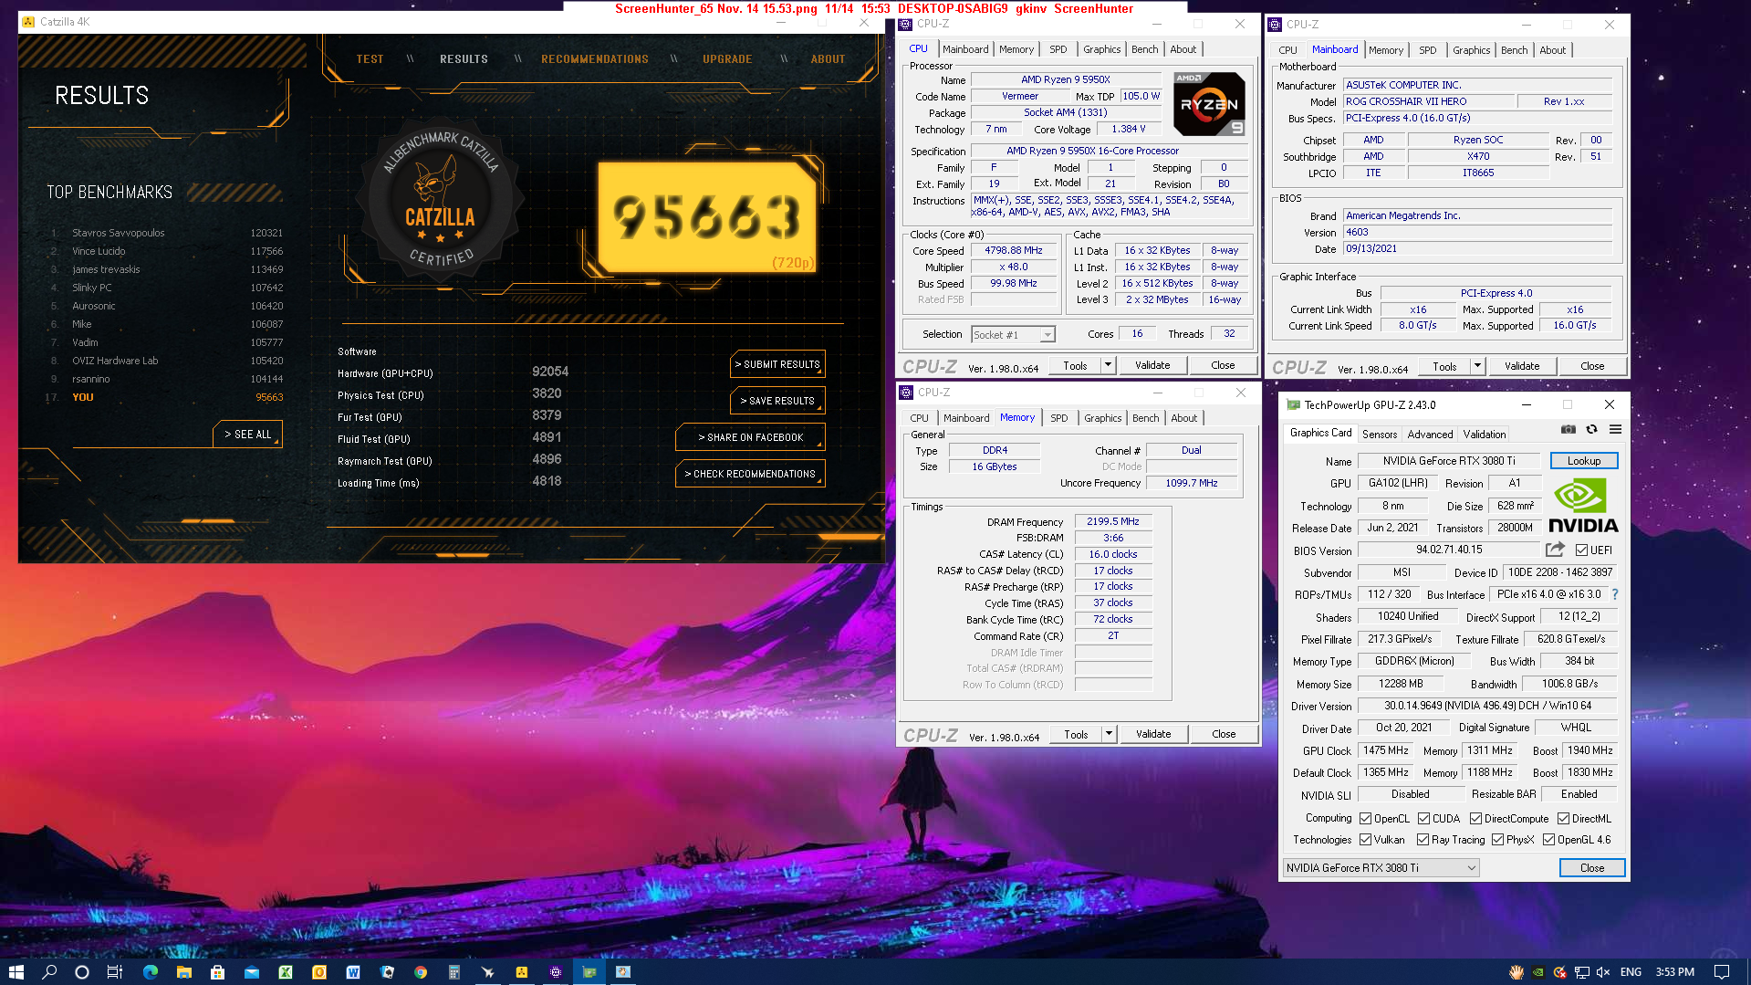Click Validate in CPU-Z Mainboard window
The width and height of the screenshot is (1751, 985).
(x=1521, y=366)
